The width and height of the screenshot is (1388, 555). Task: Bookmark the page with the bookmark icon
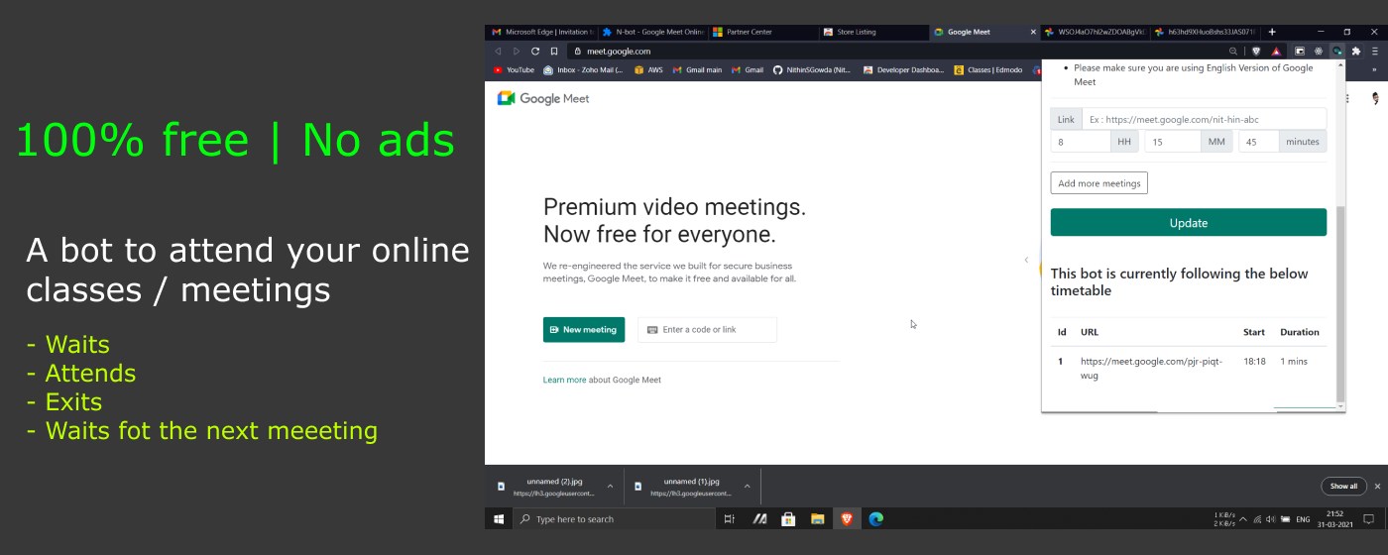pyautogui.click(x=554, y=51)
